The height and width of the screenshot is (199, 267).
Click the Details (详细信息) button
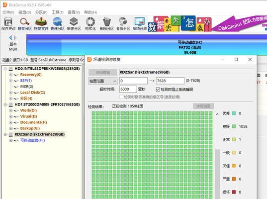[203, 106]
